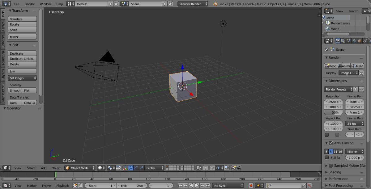The image size is (371, 189).
Task: Click the Translate button
Action: [22, 19]
